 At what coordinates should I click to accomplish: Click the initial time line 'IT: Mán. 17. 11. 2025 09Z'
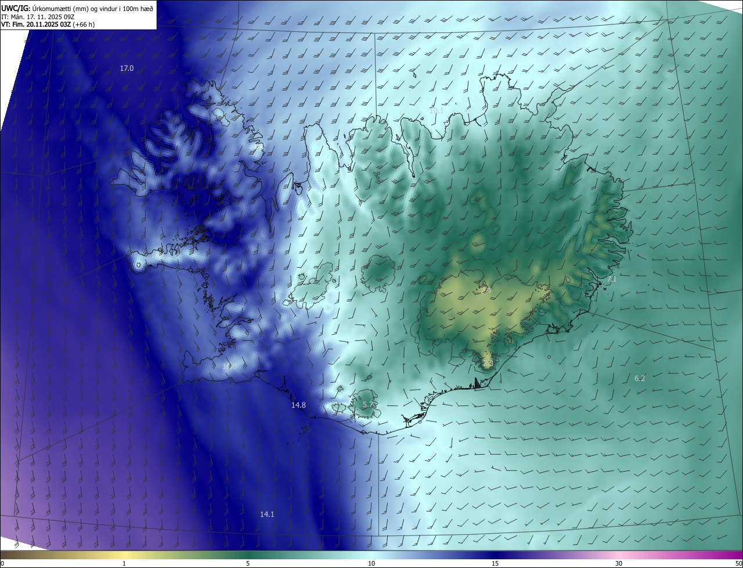pyautogui.click(x=38, y=16)
